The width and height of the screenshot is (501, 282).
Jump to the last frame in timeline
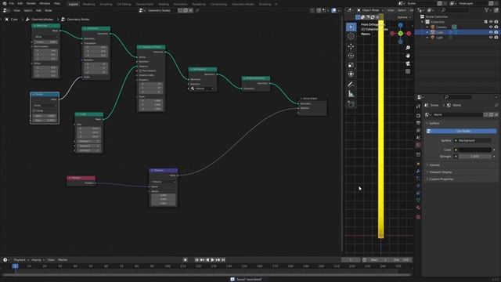tap(223, 260)
